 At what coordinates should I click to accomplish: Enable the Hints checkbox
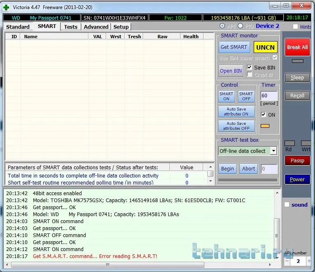(x=295, y=27)
